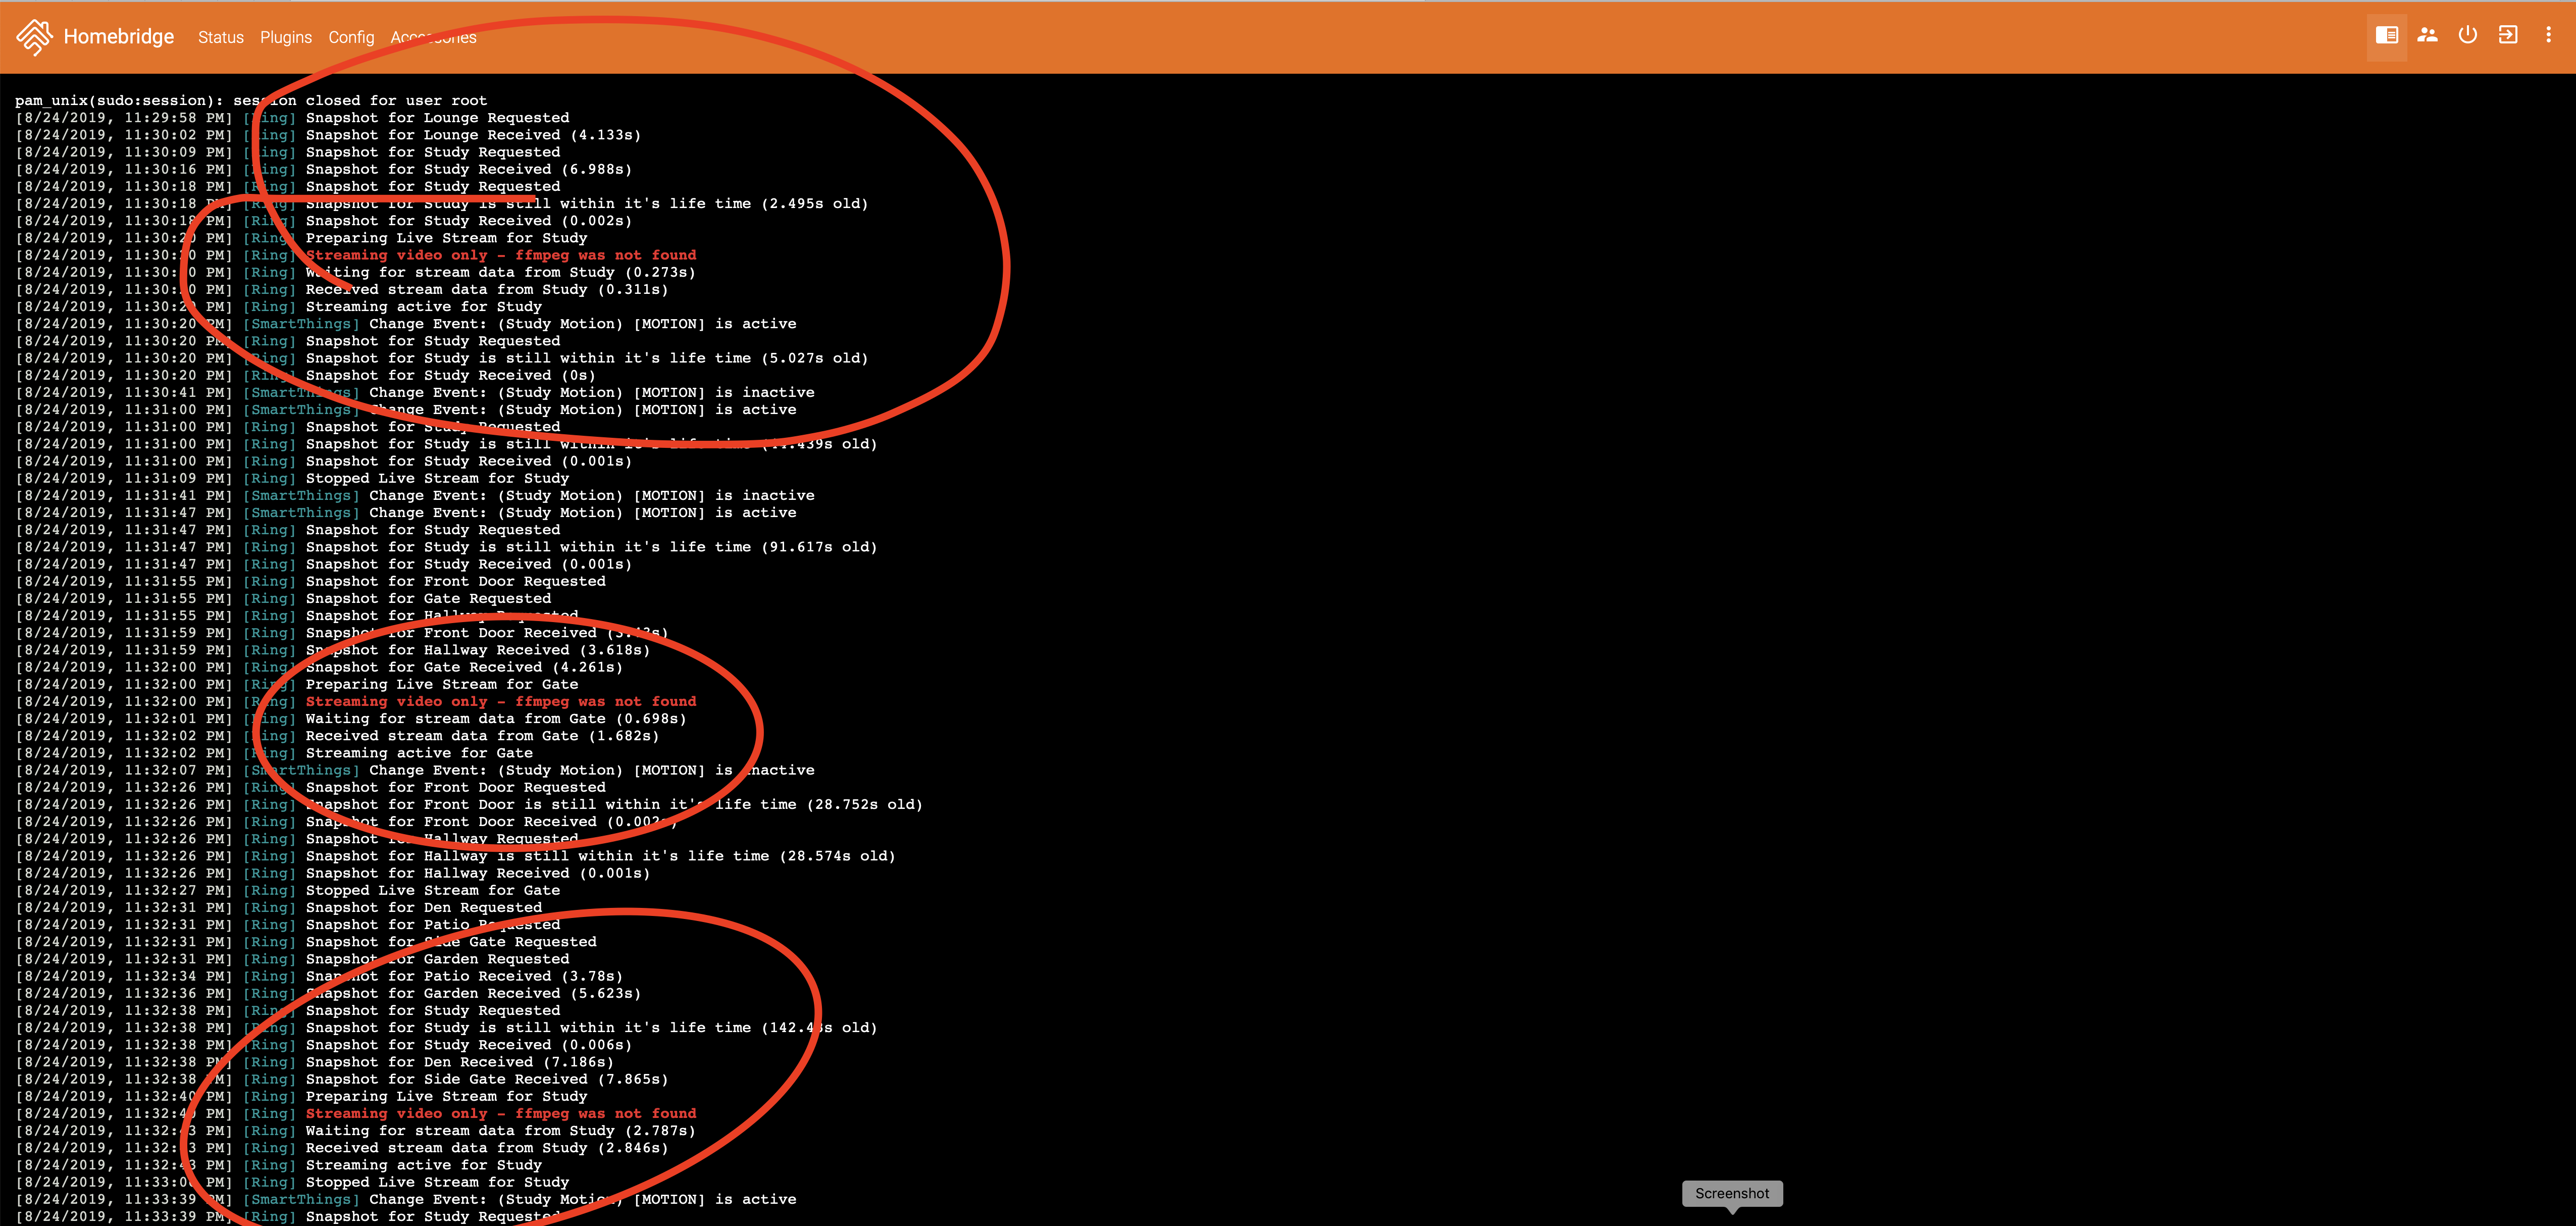This screenshot has height=1226, width=2576.
Task: Select 'Received stream data from Gate (1.682s)' line
Action: 337,736
